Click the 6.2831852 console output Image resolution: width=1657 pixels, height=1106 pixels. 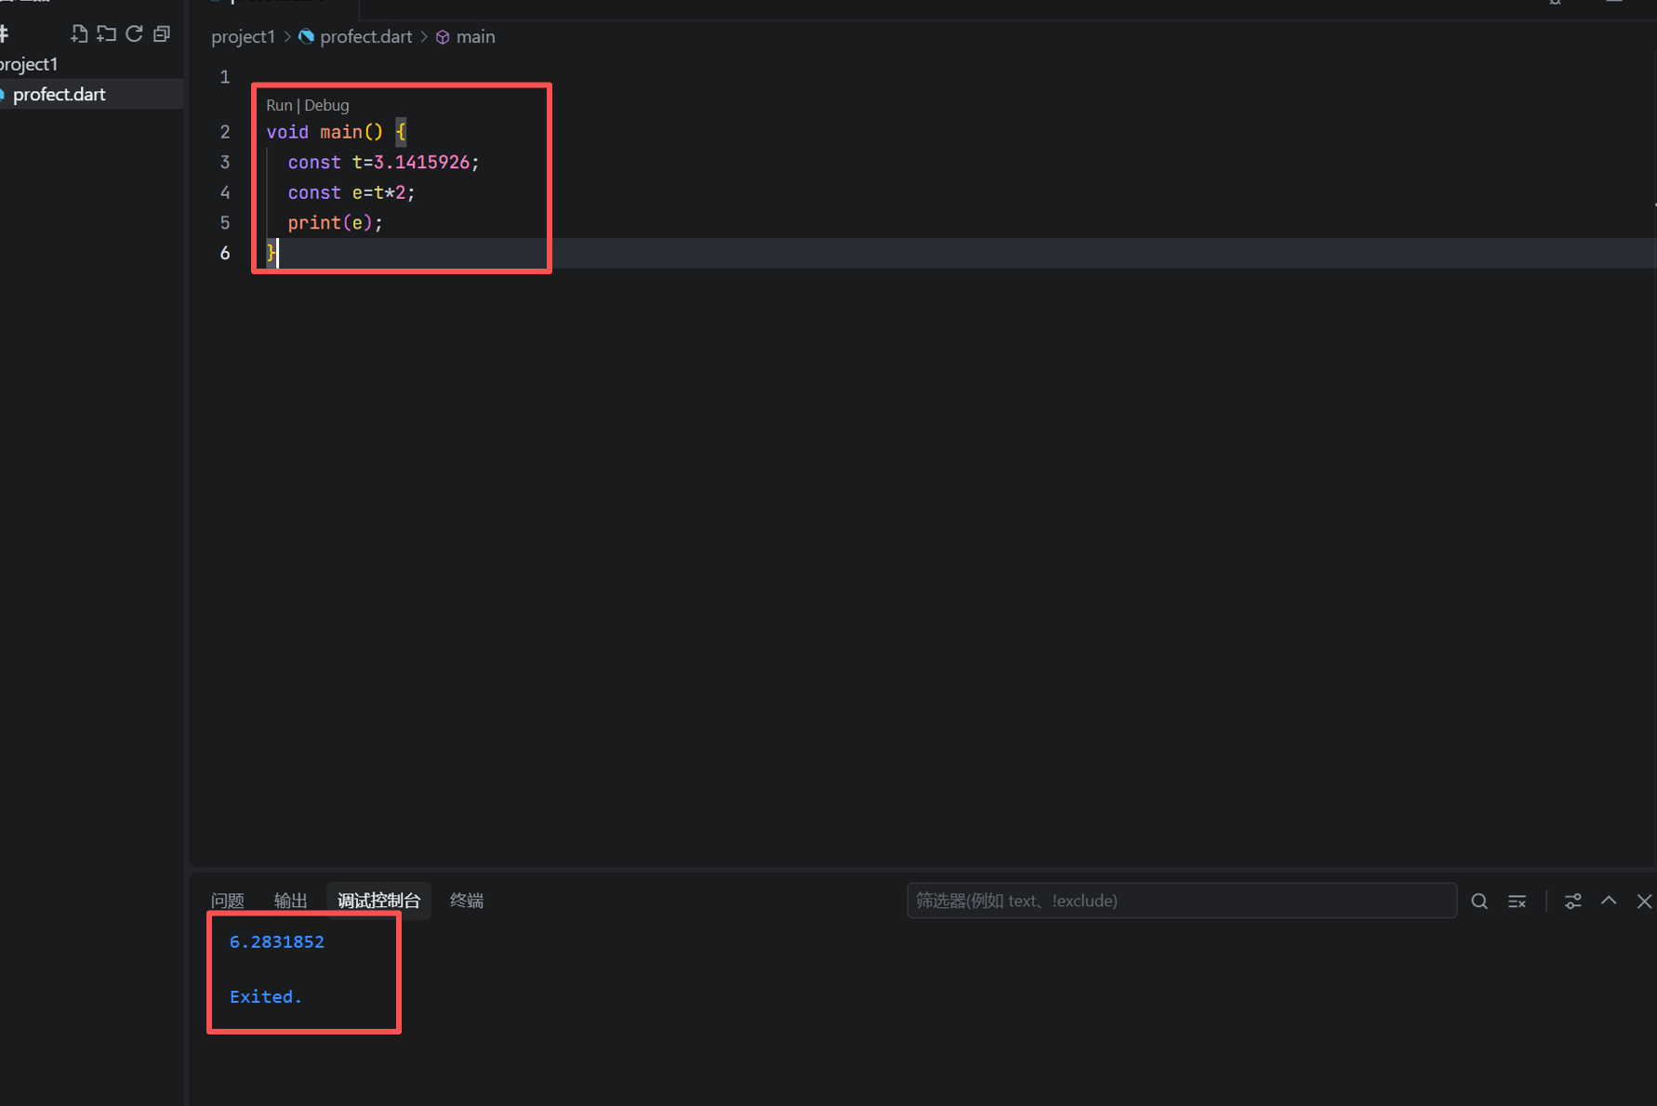click(277, 941)
